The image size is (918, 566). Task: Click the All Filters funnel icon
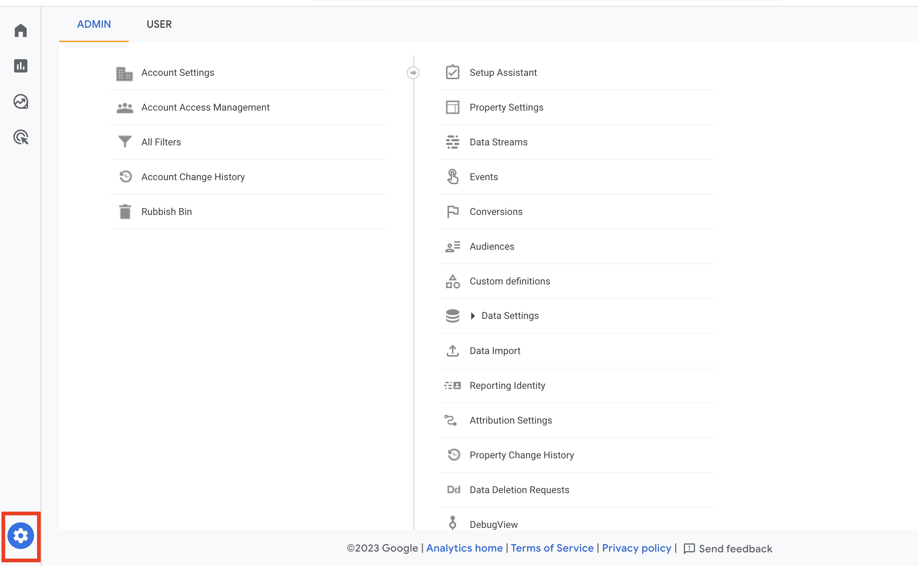pos(125,142)
